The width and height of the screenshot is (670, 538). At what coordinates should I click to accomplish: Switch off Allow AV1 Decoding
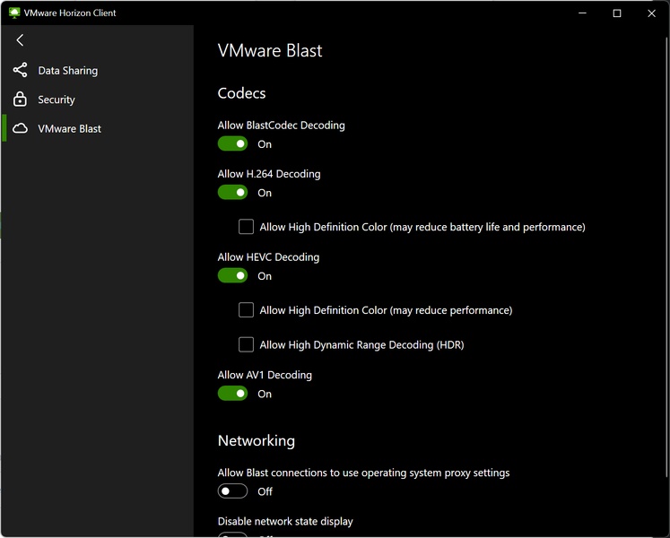click(232, 393)
